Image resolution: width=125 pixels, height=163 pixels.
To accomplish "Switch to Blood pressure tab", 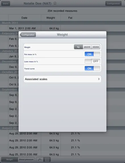I will pyautogui.click(x=26, y=160).
